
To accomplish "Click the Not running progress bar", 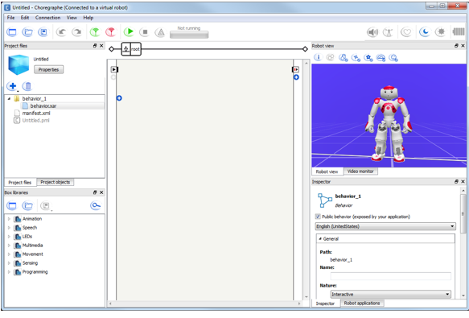I will 189,35.
